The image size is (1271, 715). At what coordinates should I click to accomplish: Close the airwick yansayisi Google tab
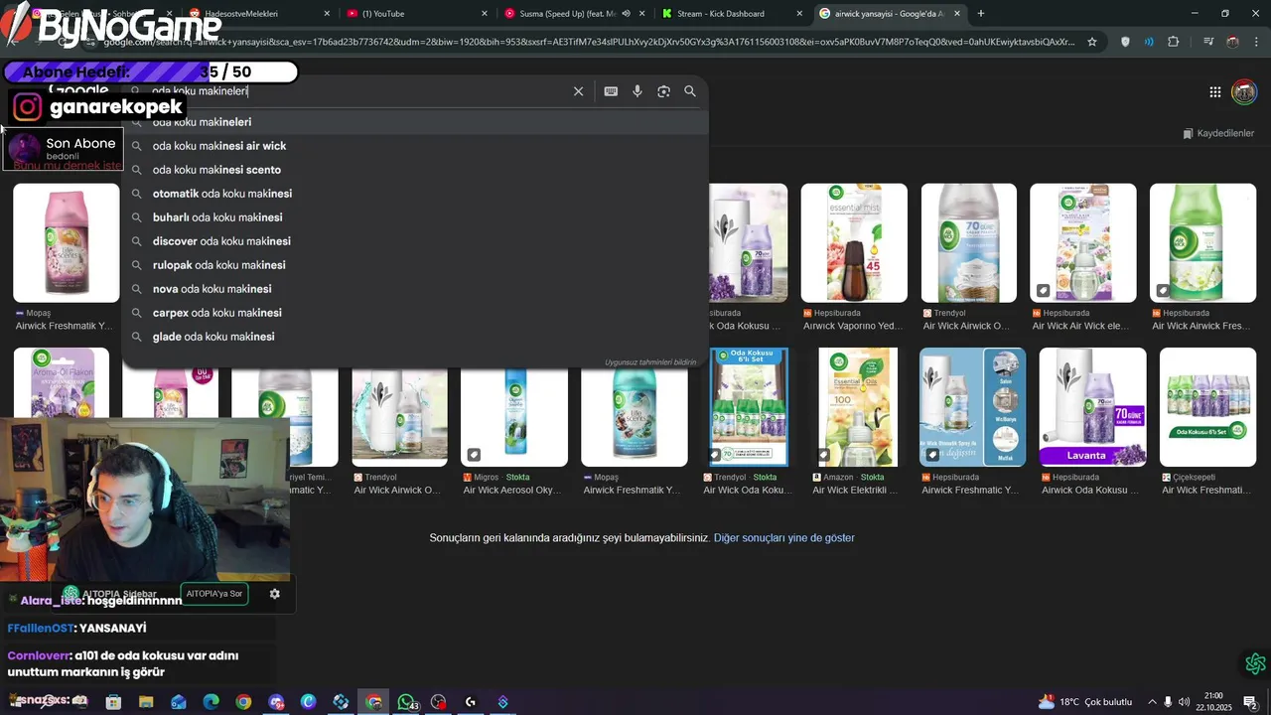[958, 14]
